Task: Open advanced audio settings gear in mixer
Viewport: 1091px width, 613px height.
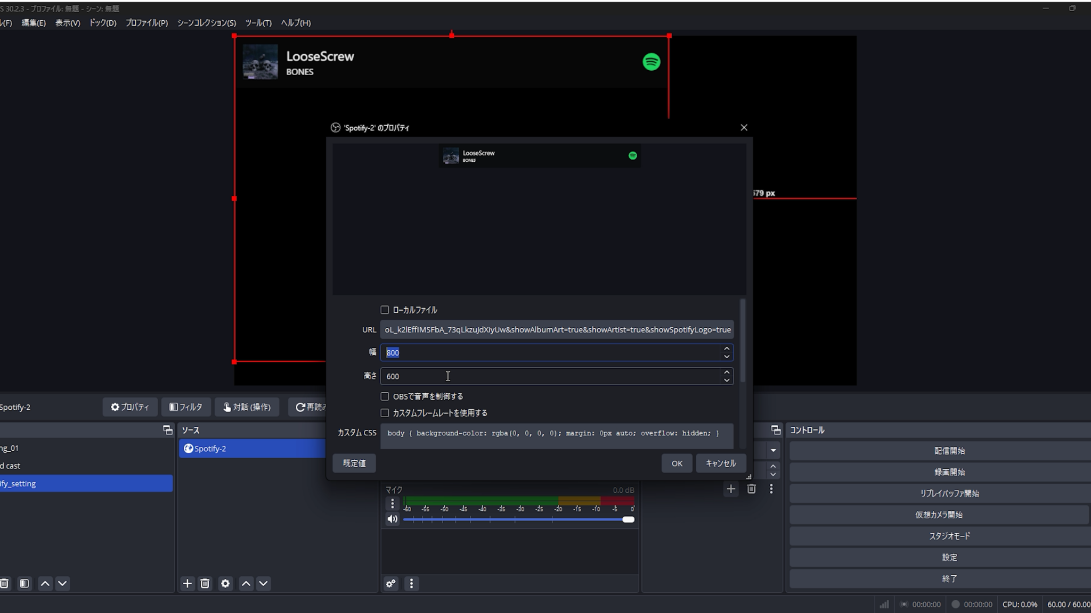Action: (x=390, y=583)
